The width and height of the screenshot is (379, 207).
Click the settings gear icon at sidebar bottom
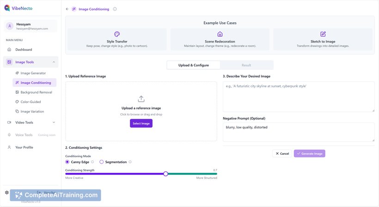(7, 193)
